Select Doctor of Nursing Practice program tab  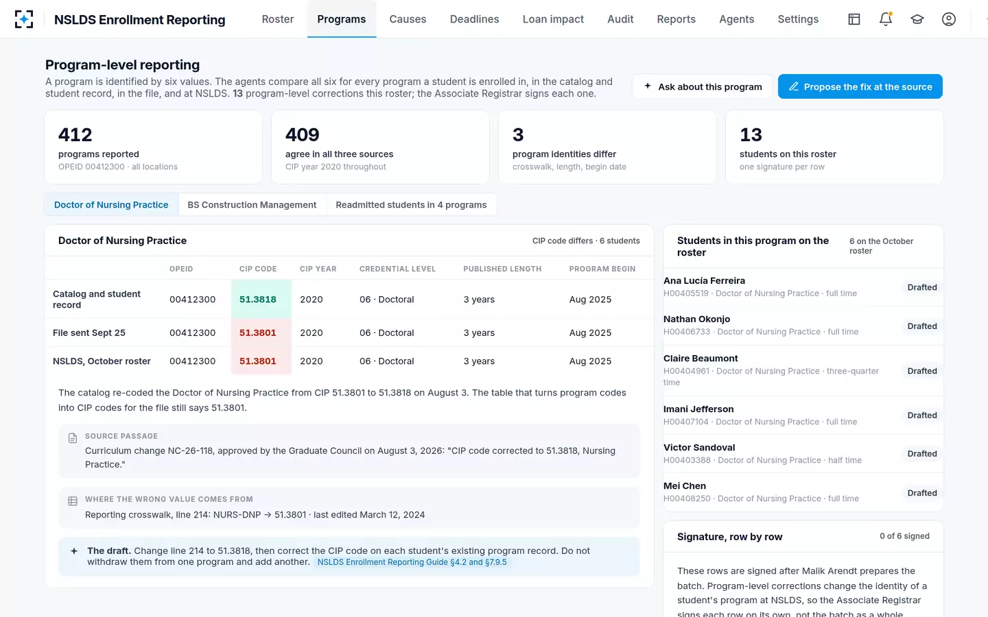click(111, 205)
